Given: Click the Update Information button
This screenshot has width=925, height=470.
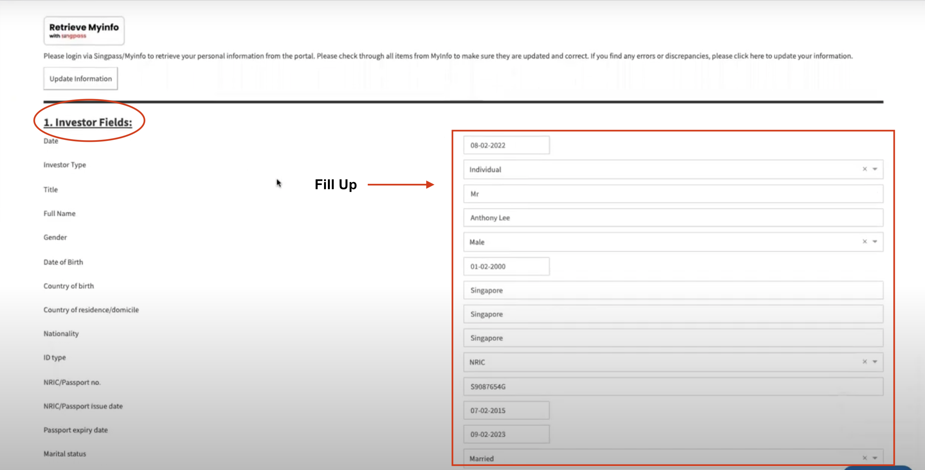Looking at the screenshot, I should [80, 78].
